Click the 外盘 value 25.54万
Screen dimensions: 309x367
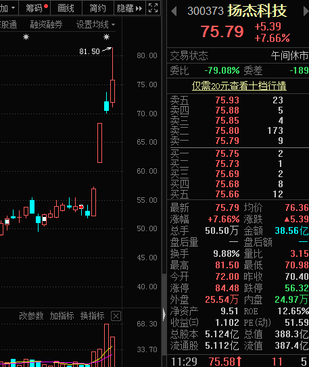click(x=222, y=299)
